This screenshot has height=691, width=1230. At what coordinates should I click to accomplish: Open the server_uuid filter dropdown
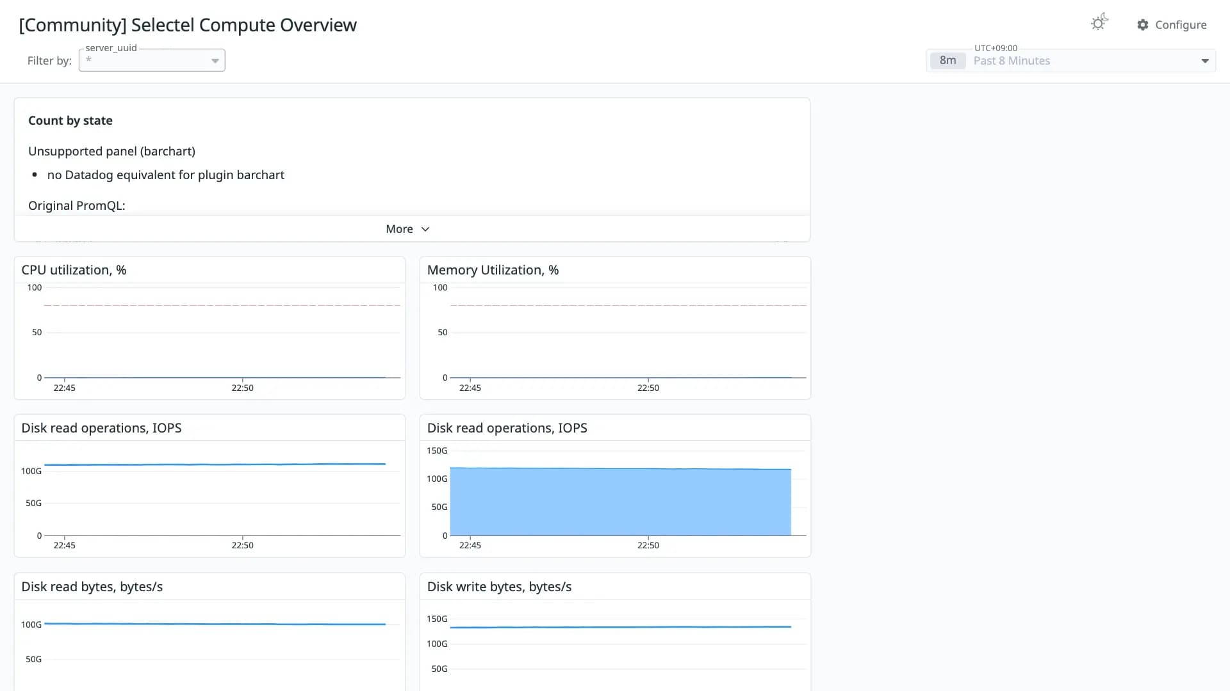[x=152, y=60]
